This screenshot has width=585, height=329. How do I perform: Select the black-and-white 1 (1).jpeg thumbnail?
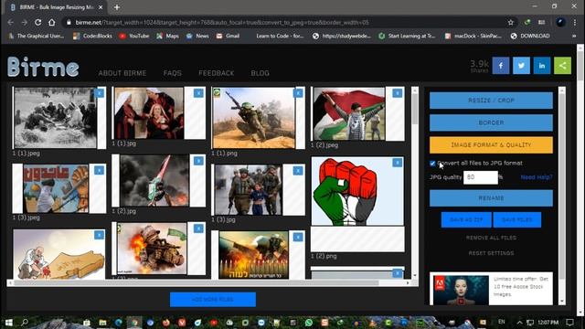click(x=55, y=118)
